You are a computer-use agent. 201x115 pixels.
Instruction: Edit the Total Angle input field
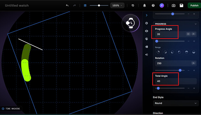tap(176, 81)
